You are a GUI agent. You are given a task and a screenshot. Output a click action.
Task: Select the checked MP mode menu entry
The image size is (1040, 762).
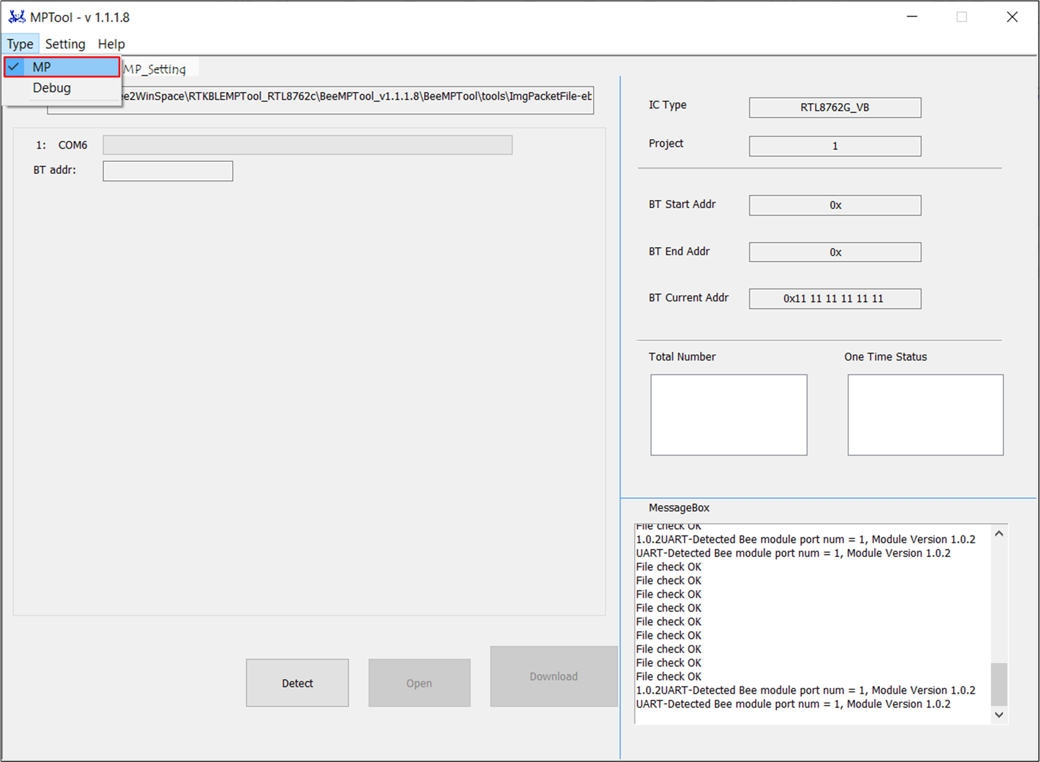[x=62, y=67]
